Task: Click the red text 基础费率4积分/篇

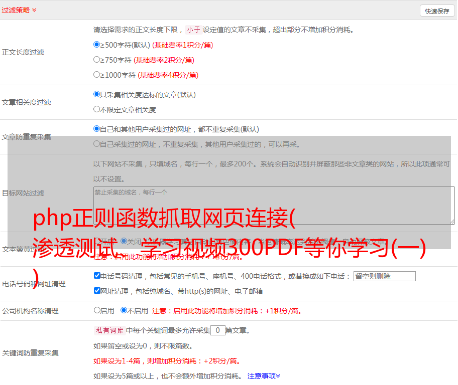Action: tap(168, 75)
